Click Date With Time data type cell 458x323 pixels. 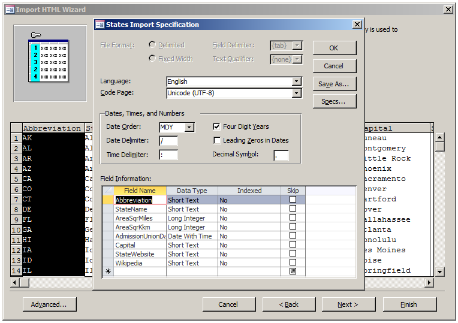192,236
